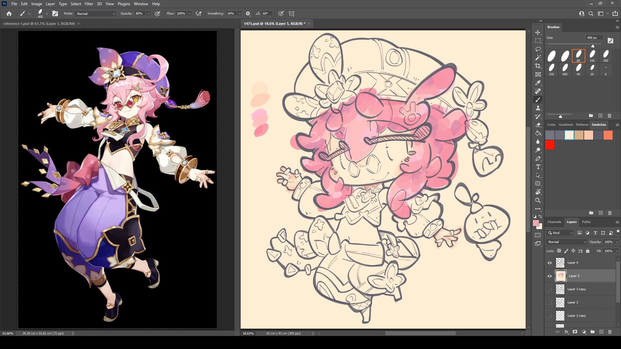Select the 250 brush preset

click(551, 69)
